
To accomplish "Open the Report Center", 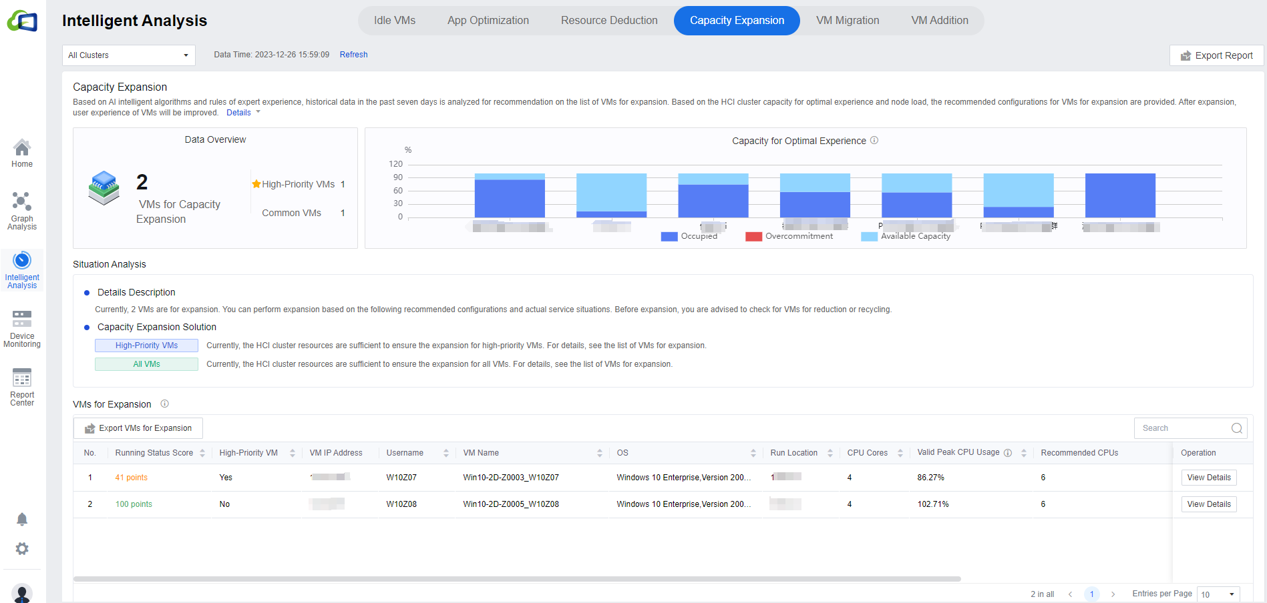I will click(x=22, y=387).
